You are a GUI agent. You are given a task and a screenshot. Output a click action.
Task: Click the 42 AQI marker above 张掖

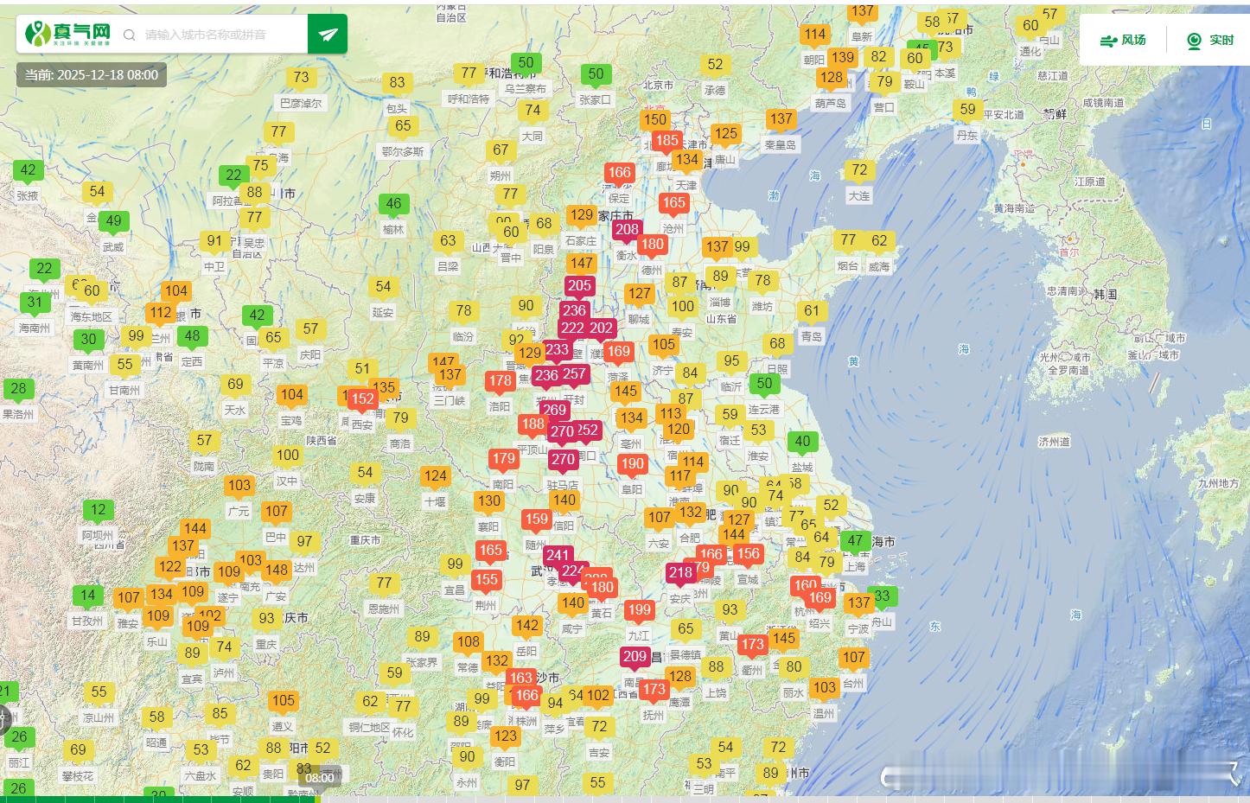tap(28, 171)
